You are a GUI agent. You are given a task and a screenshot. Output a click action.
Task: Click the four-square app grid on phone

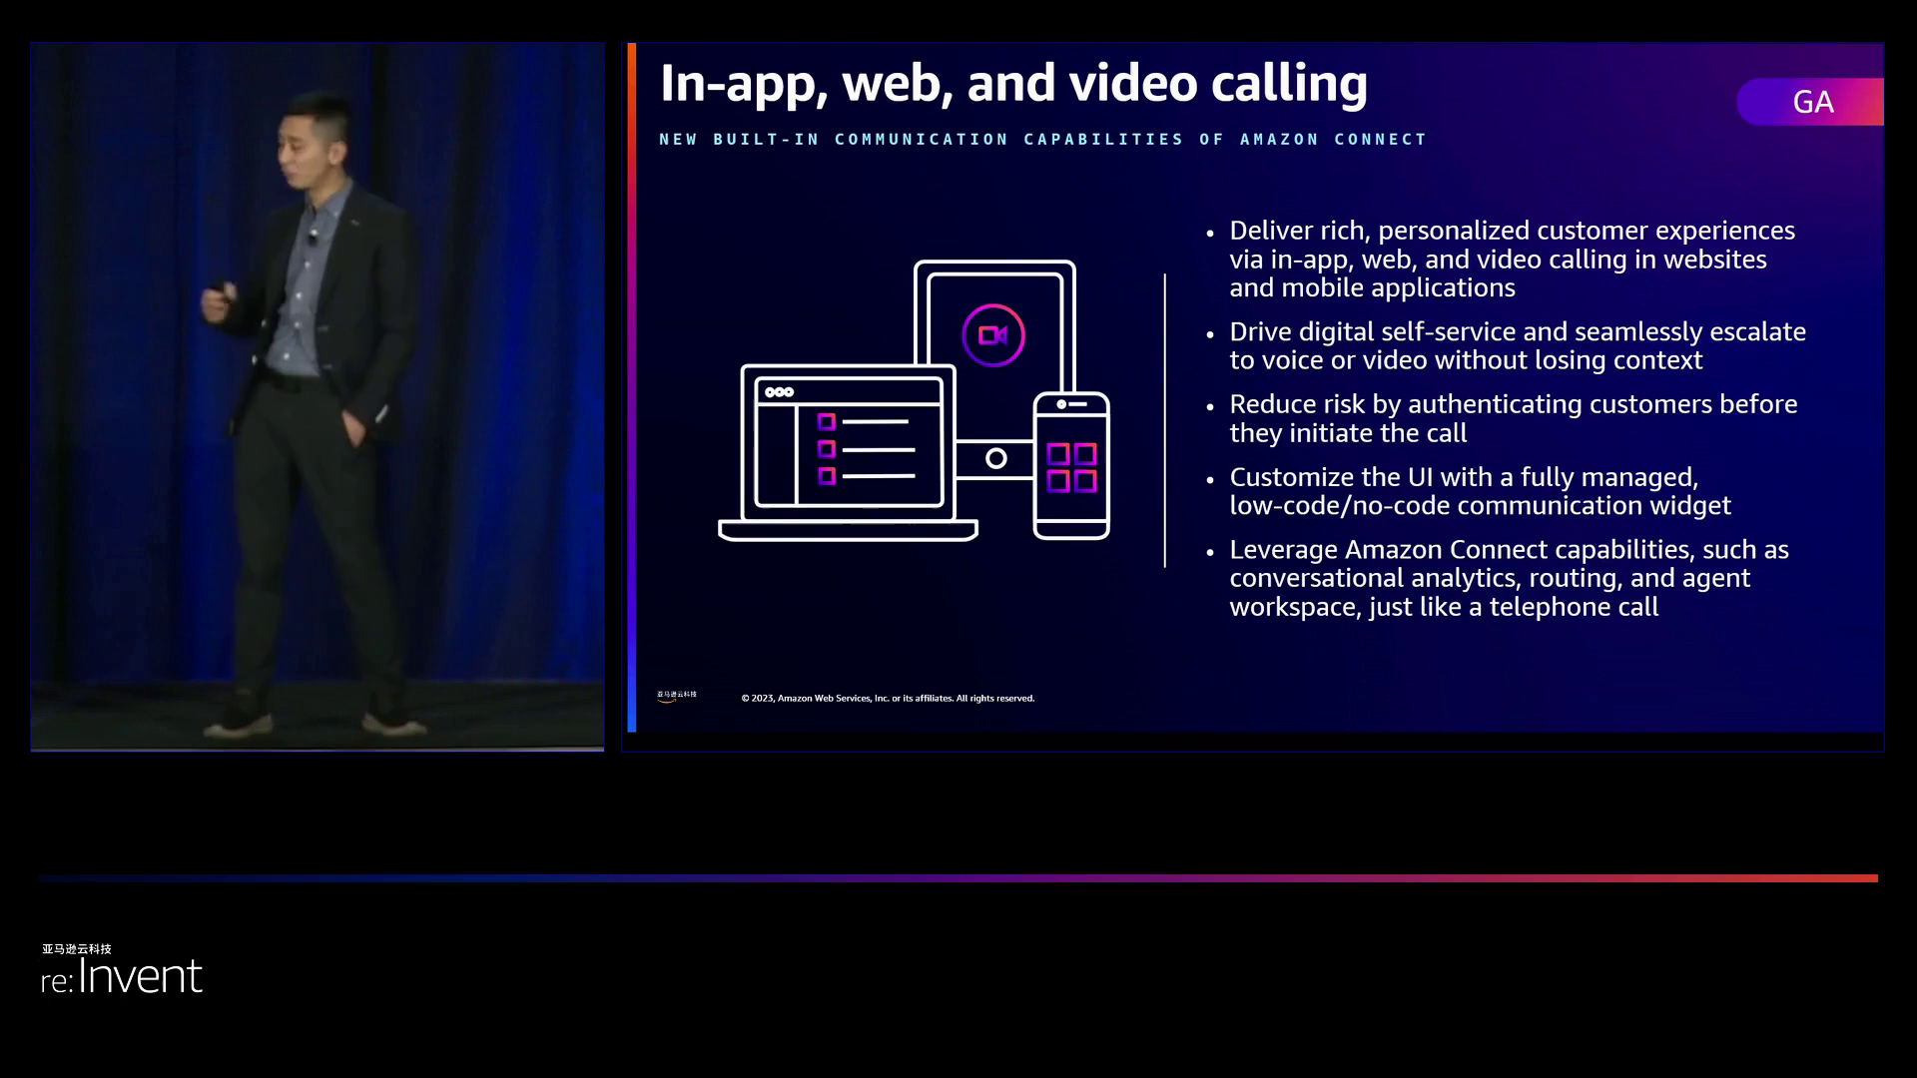(1071, 467)
